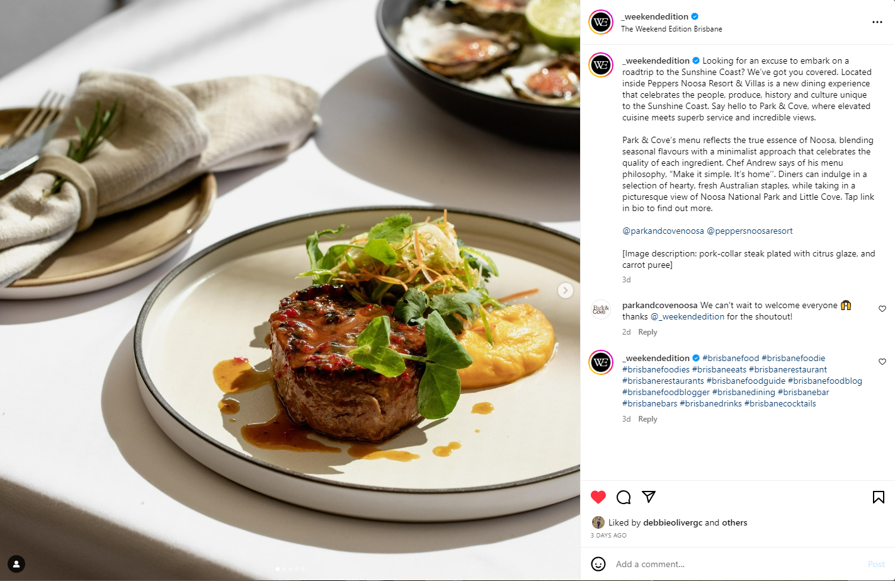Go to next carousel photo arrow
The height and width of the screenshot is (581, 895).
click(566, 290)
